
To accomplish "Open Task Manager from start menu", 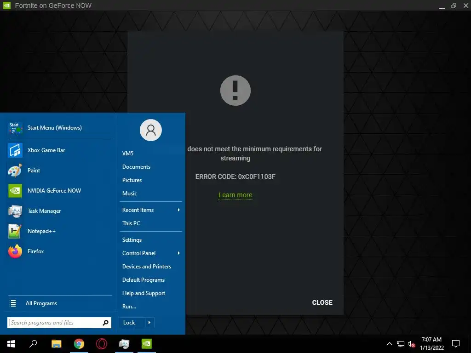I will click(60, 211).
